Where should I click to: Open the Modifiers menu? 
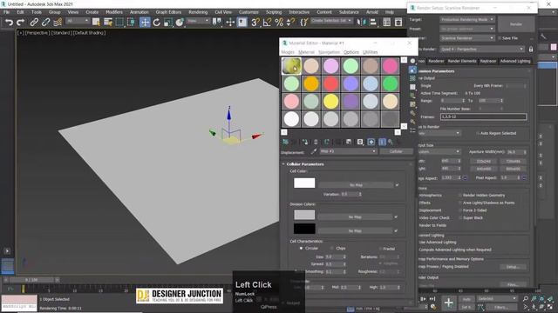114,12
